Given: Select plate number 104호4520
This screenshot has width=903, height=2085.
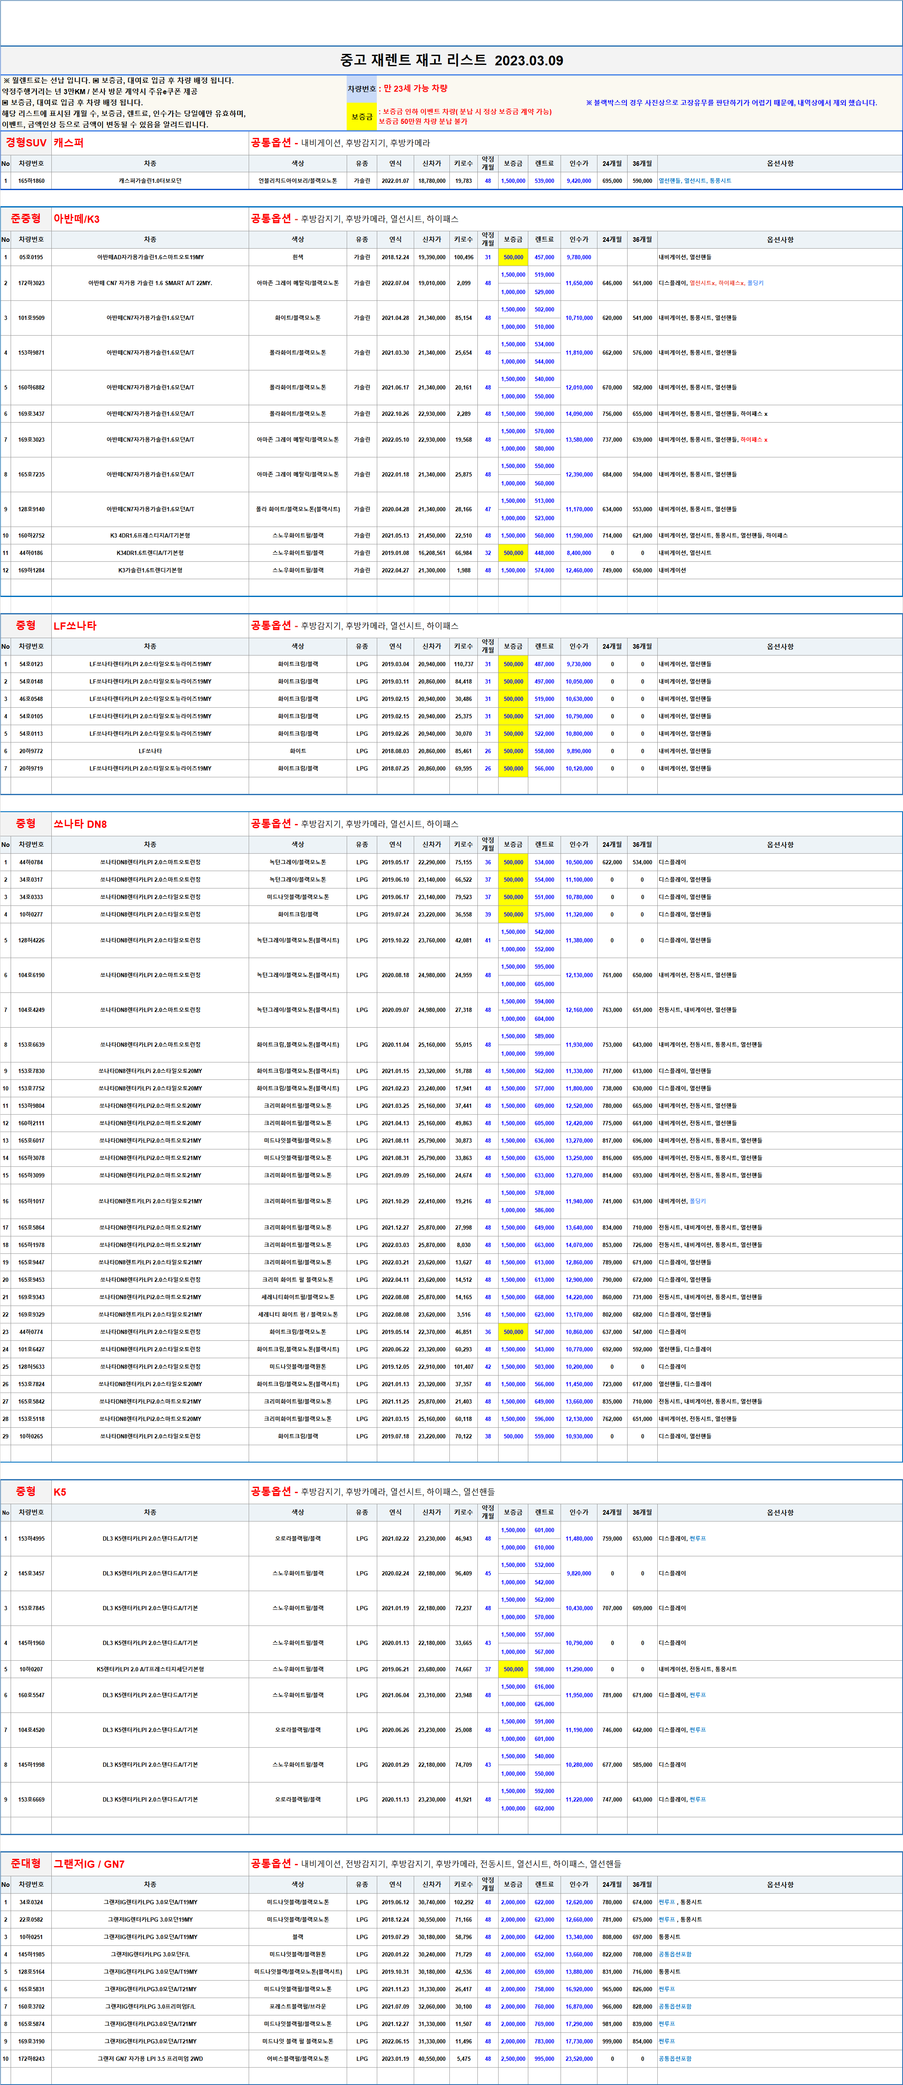Looking at the screenshot, I should (x=31, y=1730).
